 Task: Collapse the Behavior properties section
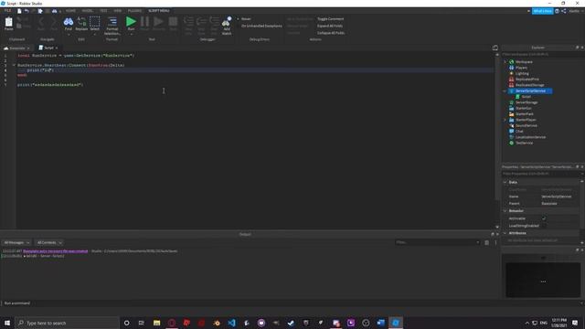(x=505, y=211)
